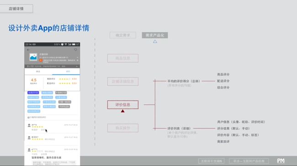
Task: Click the 配送评分 leaf on diagram
Action: pos(223,81)
